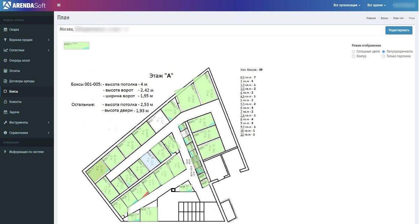Click the 13 кв.м size link
This screenshot has width=419, height=224.
click(246, 134)
